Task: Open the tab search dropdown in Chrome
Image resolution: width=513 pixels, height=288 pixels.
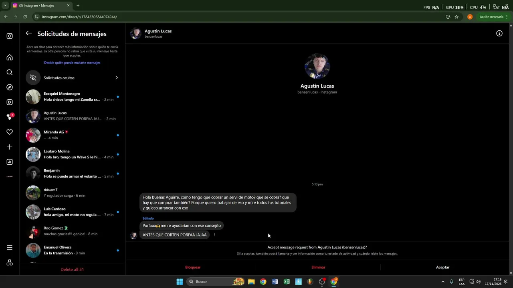Action: (5, 6)
